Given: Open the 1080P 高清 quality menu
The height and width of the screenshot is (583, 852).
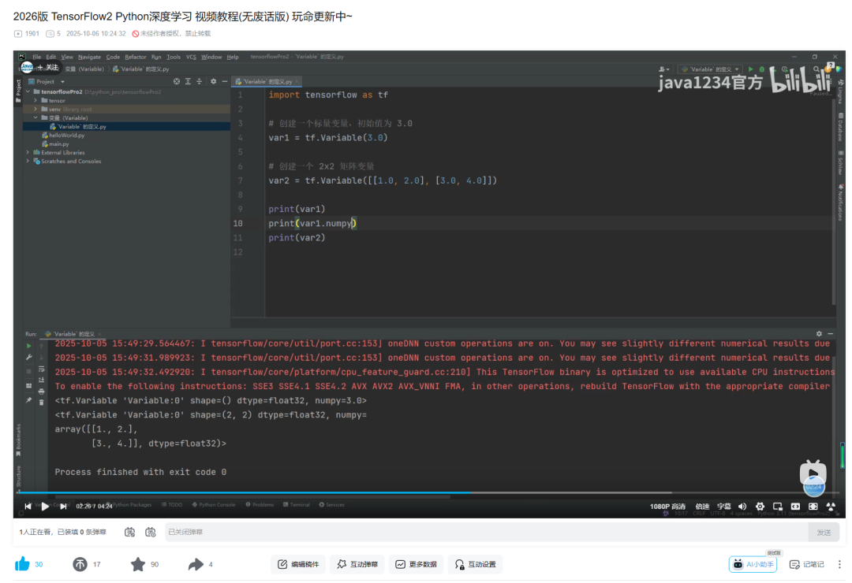Looking at the screenshot, I should point(668,506).
